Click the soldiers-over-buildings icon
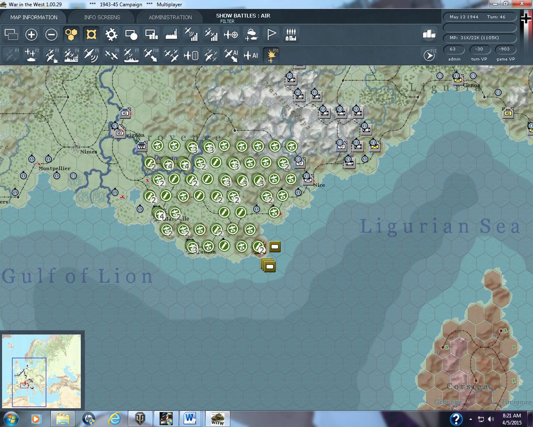Viewport: 533px width, 427px height. pyautogui.click(x=291, y=35)
